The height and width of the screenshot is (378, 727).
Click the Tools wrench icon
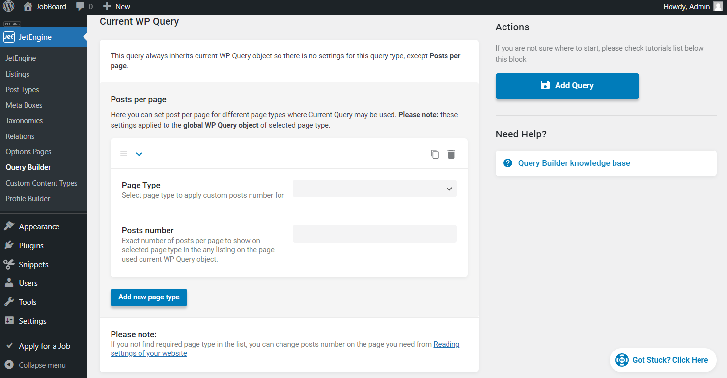point(9,302)
